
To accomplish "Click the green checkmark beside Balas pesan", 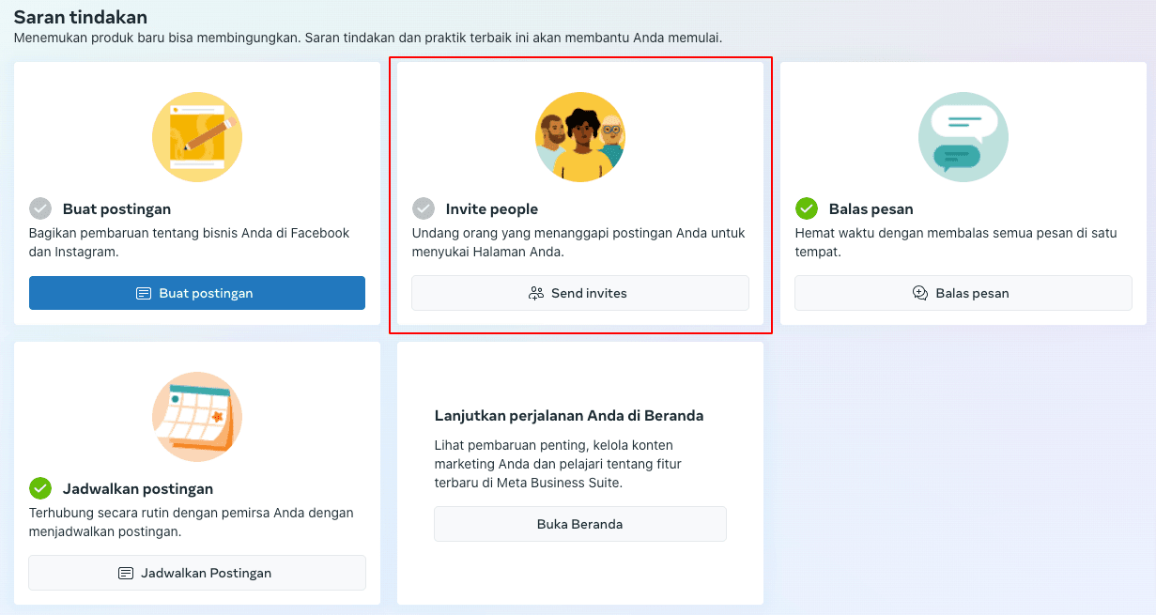I will click(806, 208).
